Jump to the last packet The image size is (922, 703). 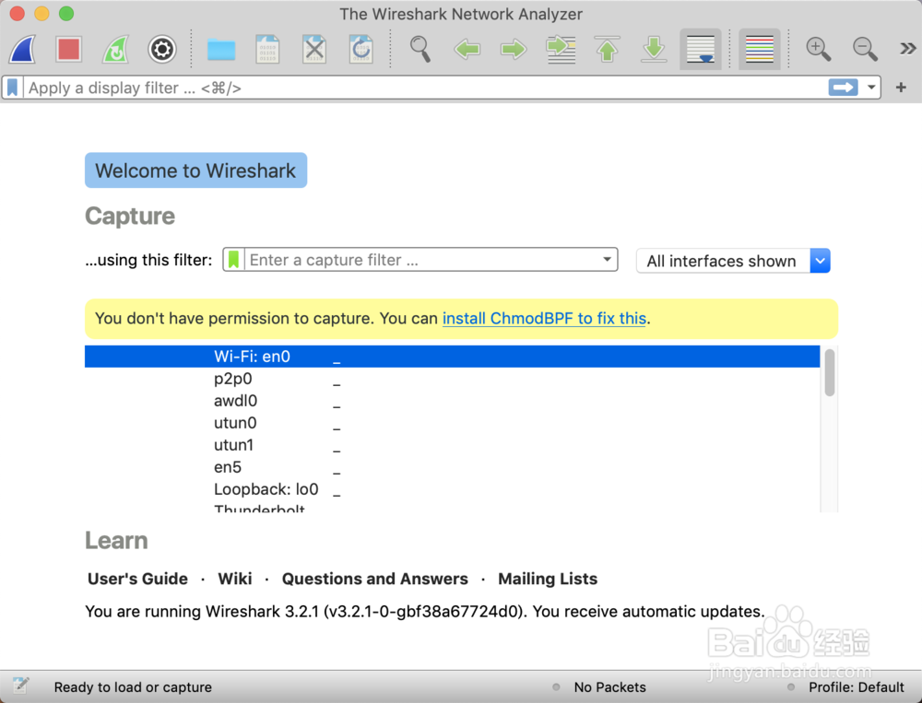(x=654, y=50)
